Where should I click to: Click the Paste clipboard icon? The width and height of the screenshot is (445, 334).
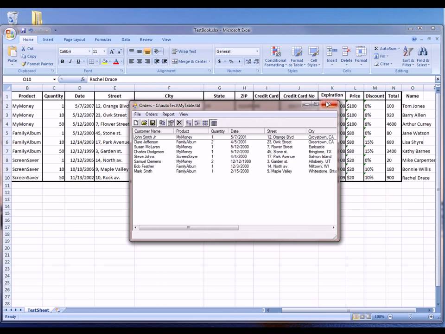click(x=12, y=51)
